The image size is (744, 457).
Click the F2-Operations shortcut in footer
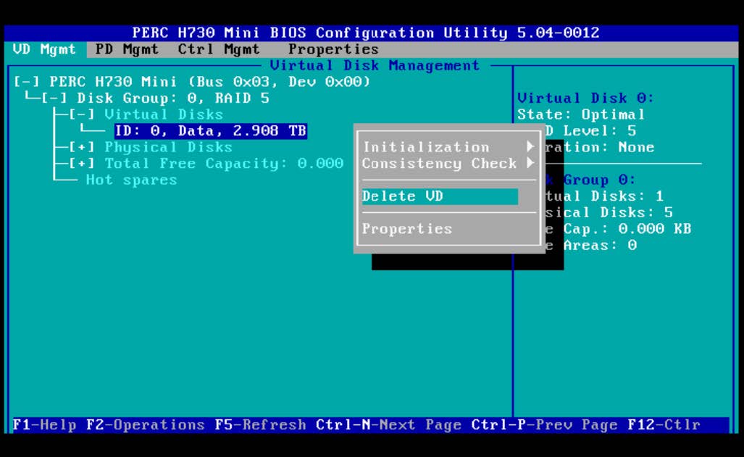point(145,424)
